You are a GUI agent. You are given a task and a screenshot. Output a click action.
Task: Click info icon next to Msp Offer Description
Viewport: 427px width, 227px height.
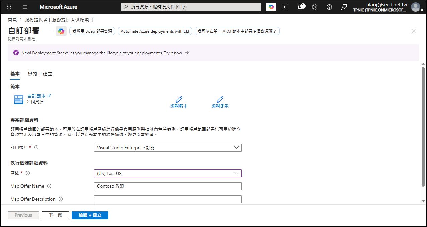pos(61,199)
